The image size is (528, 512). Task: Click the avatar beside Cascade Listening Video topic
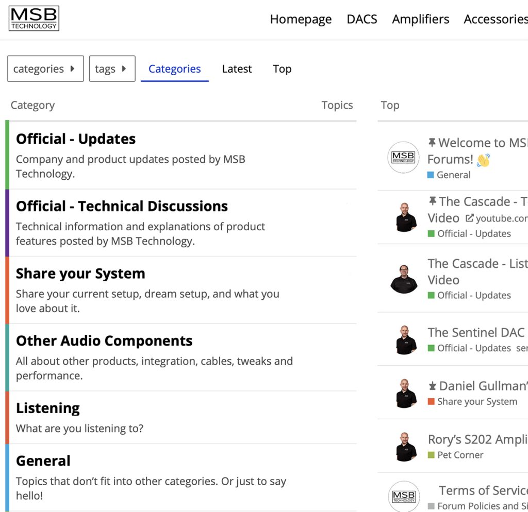tap(404, 279)
